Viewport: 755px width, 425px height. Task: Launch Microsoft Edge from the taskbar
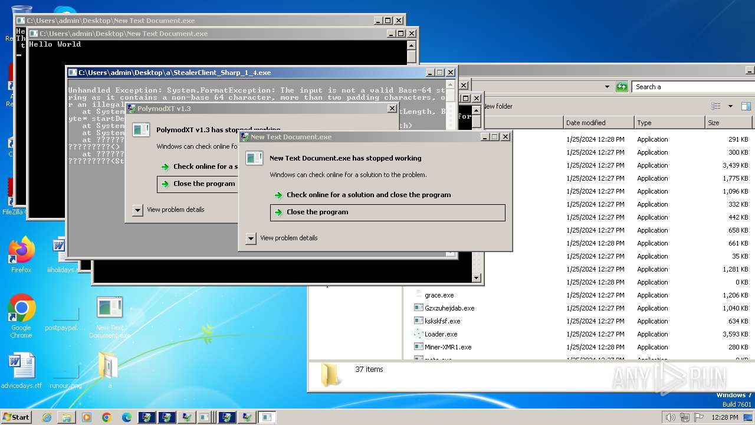coord(127,417)
